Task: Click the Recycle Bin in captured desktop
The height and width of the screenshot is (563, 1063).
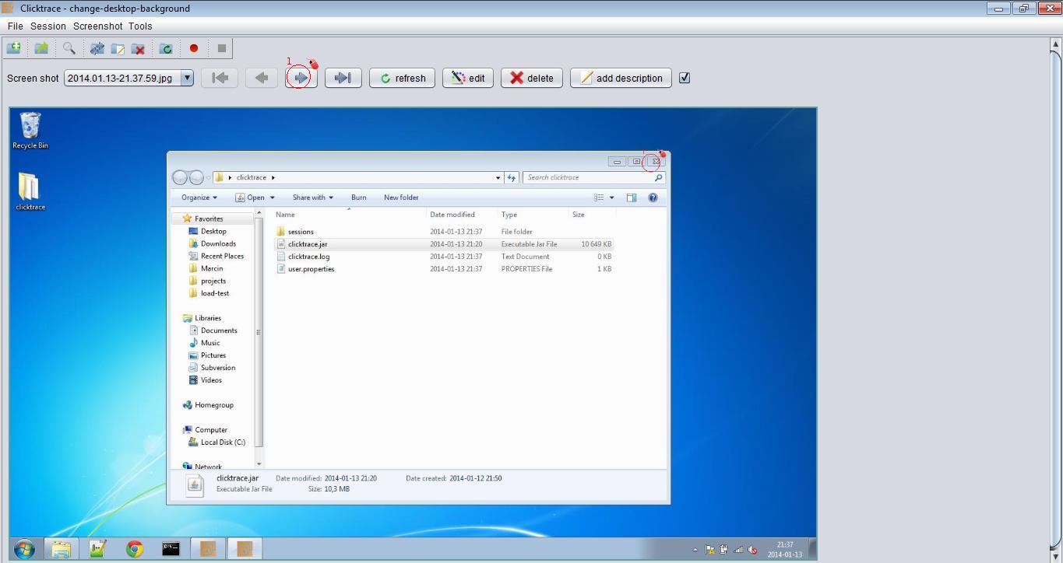Action: (30, 131)
